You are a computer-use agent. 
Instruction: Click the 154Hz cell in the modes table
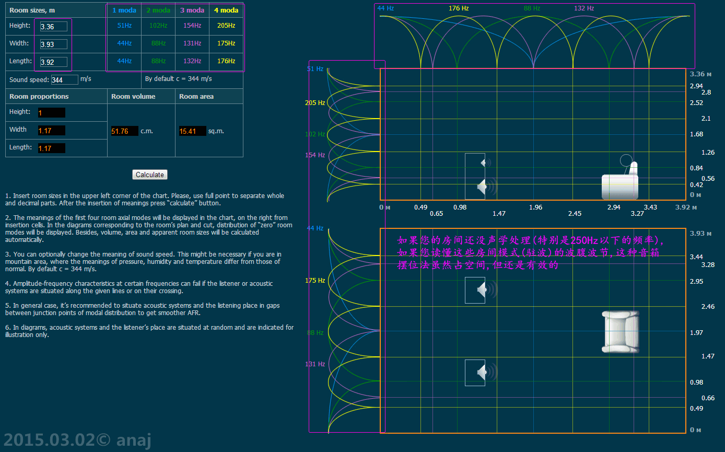[192, 26]
